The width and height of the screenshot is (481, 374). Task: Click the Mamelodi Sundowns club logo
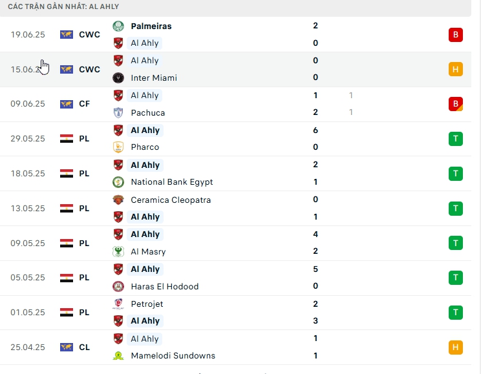pos(118,355)
